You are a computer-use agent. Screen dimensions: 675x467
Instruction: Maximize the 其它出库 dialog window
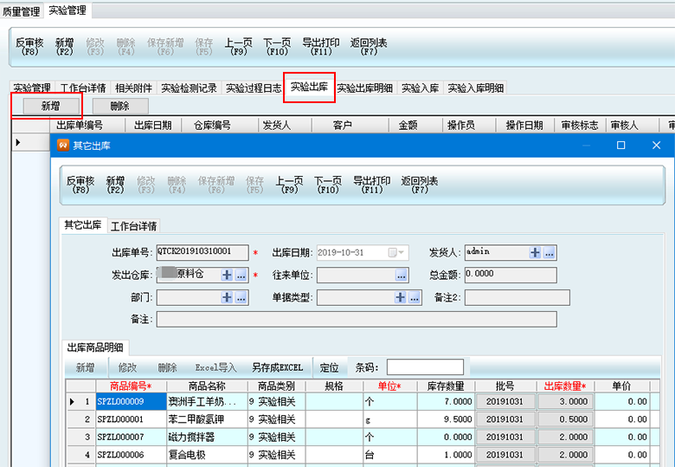(x=620, y=145)
